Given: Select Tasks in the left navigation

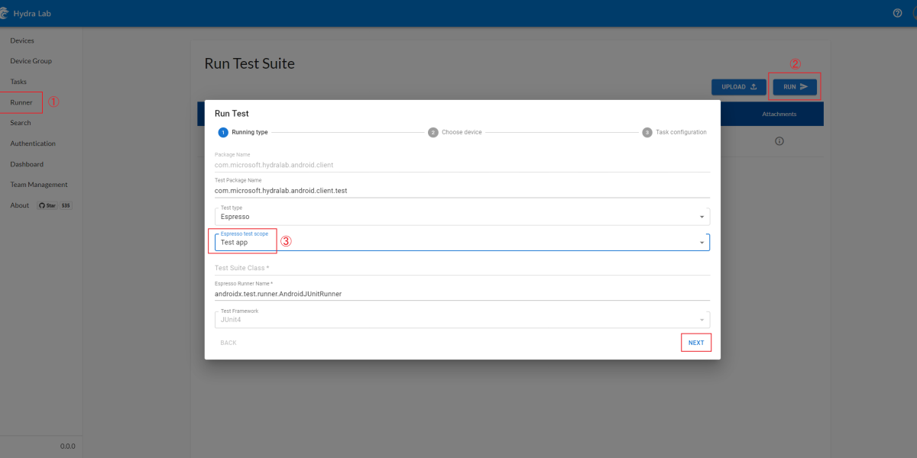Looking at the screenshot, I should click(x=18, y=82).
